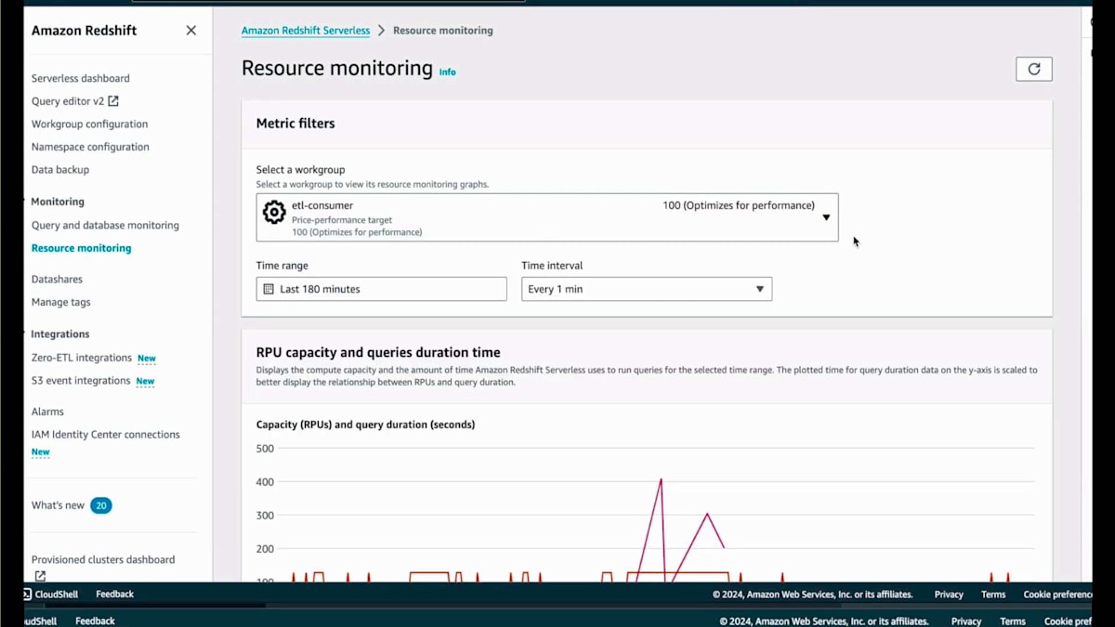Select Resource monitoring in sidebar
Viewport: 1115px width, 627px height.
[81, 248]
